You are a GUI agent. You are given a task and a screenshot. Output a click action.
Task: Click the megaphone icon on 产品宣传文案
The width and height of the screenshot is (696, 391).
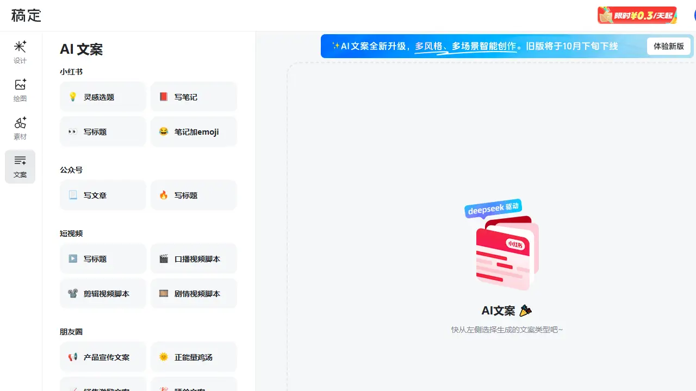point(72,357)
